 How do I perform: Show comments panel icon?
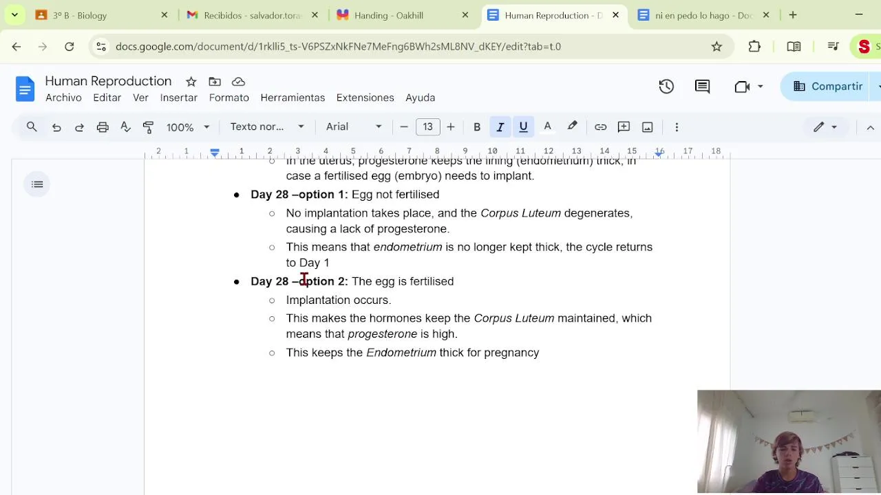click(x=702, y=87)
